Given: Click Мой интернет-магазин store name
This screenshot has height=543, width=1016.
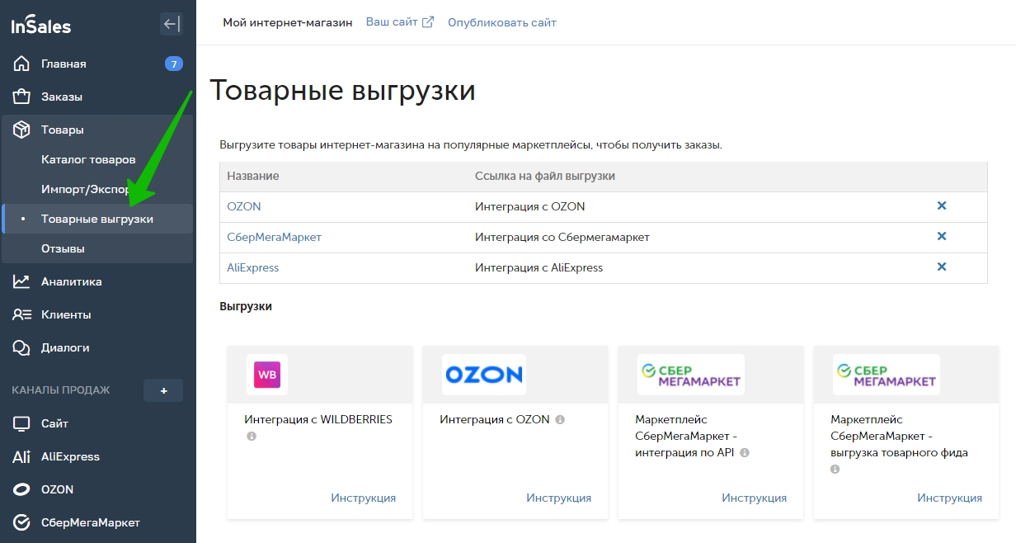Looking at the screenshot, I should click(288, 22).
